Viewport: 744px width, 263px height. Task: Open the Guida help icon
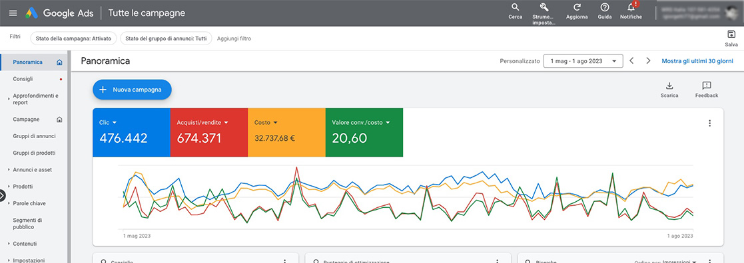(x=605, y=7)
